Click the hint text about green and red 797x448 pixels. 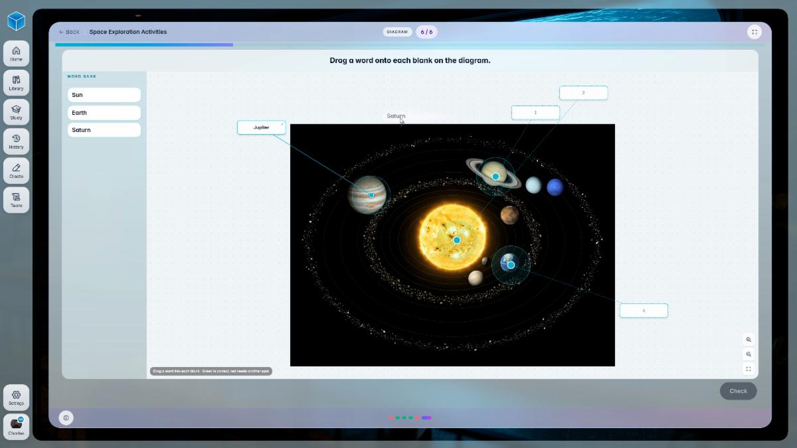[211, 371]
